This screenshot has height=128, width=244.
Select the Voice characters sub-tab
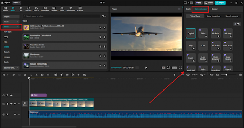click(x=213, y=16)
